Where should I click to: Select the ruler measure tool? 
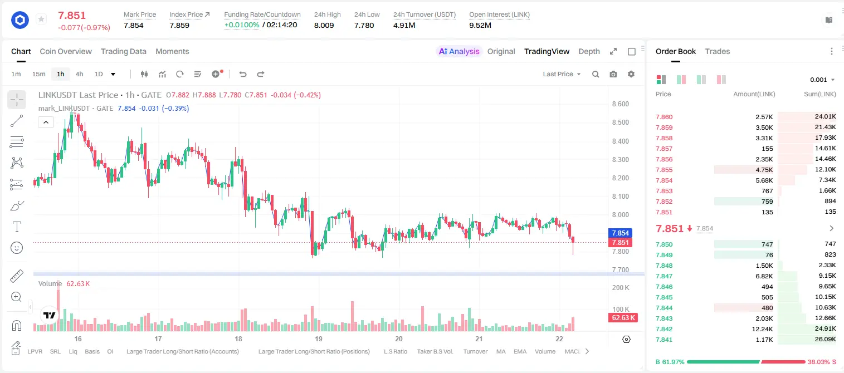(x=17, y=276)
